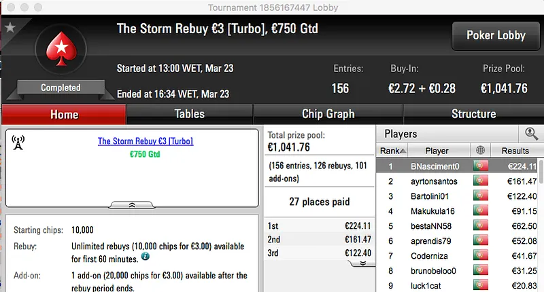Screen dimensions: 544x292
Task: Switch to the Tables tab
Action: click(x=190, y=114)
